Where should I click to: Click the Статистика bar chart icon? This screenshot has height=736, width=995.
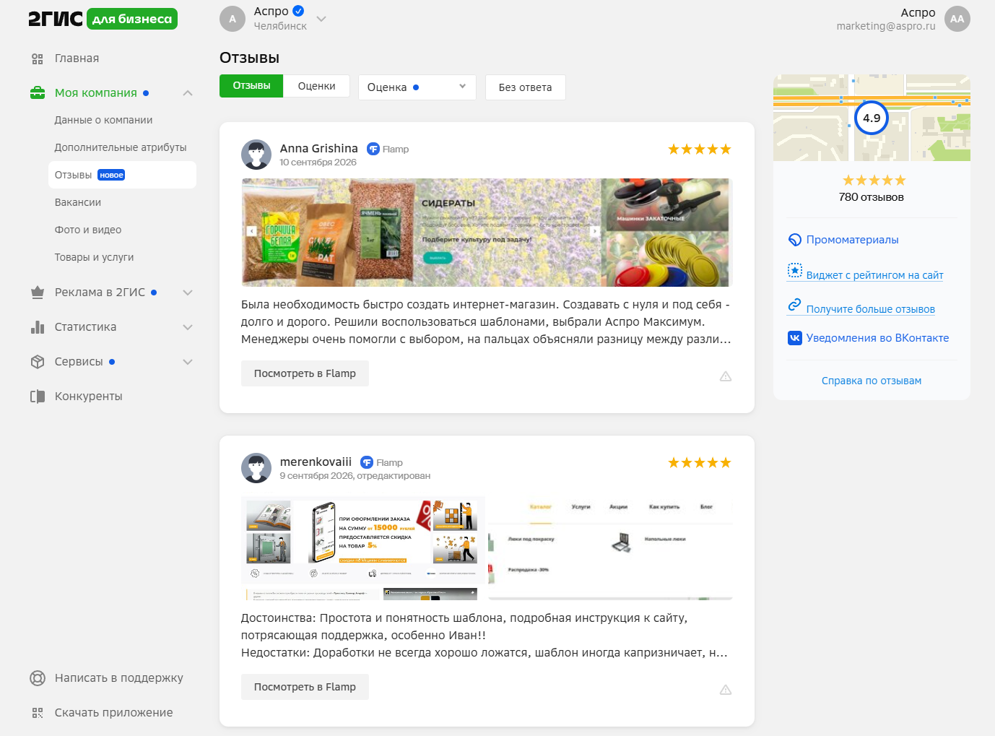38,327
